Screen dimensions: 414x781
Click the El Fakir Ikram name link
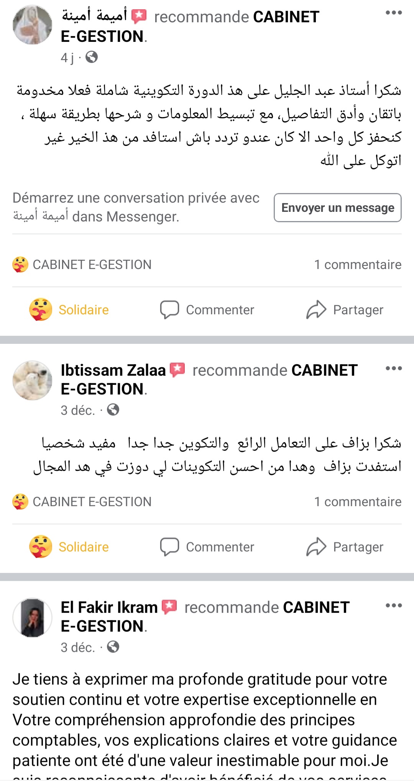[x=109, y=608]
